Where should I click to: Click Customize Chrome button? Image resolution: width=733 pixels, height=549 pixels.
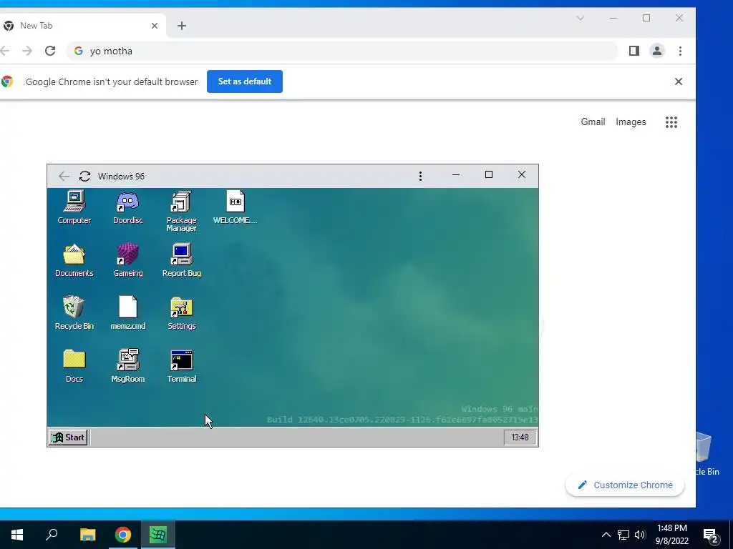point(624,485)
